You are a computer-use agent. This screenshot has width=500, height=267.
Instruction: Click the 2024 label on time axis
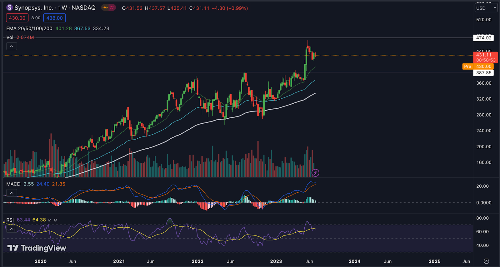click(355, 261)
